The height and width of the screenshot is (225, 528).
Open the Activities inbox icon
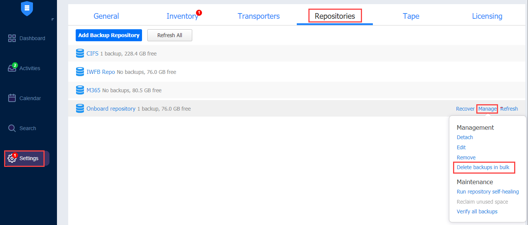(12, 69)
